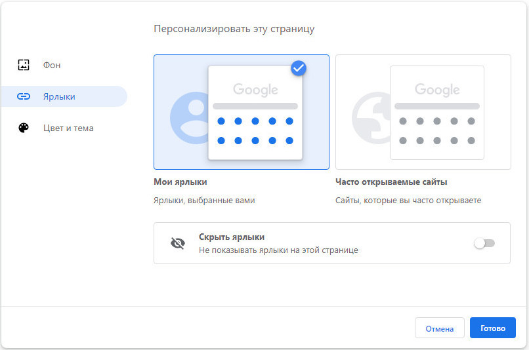Click the blue shortcut dots grid thumbnail
Screen dimensions: 529x350
[255, 130]
